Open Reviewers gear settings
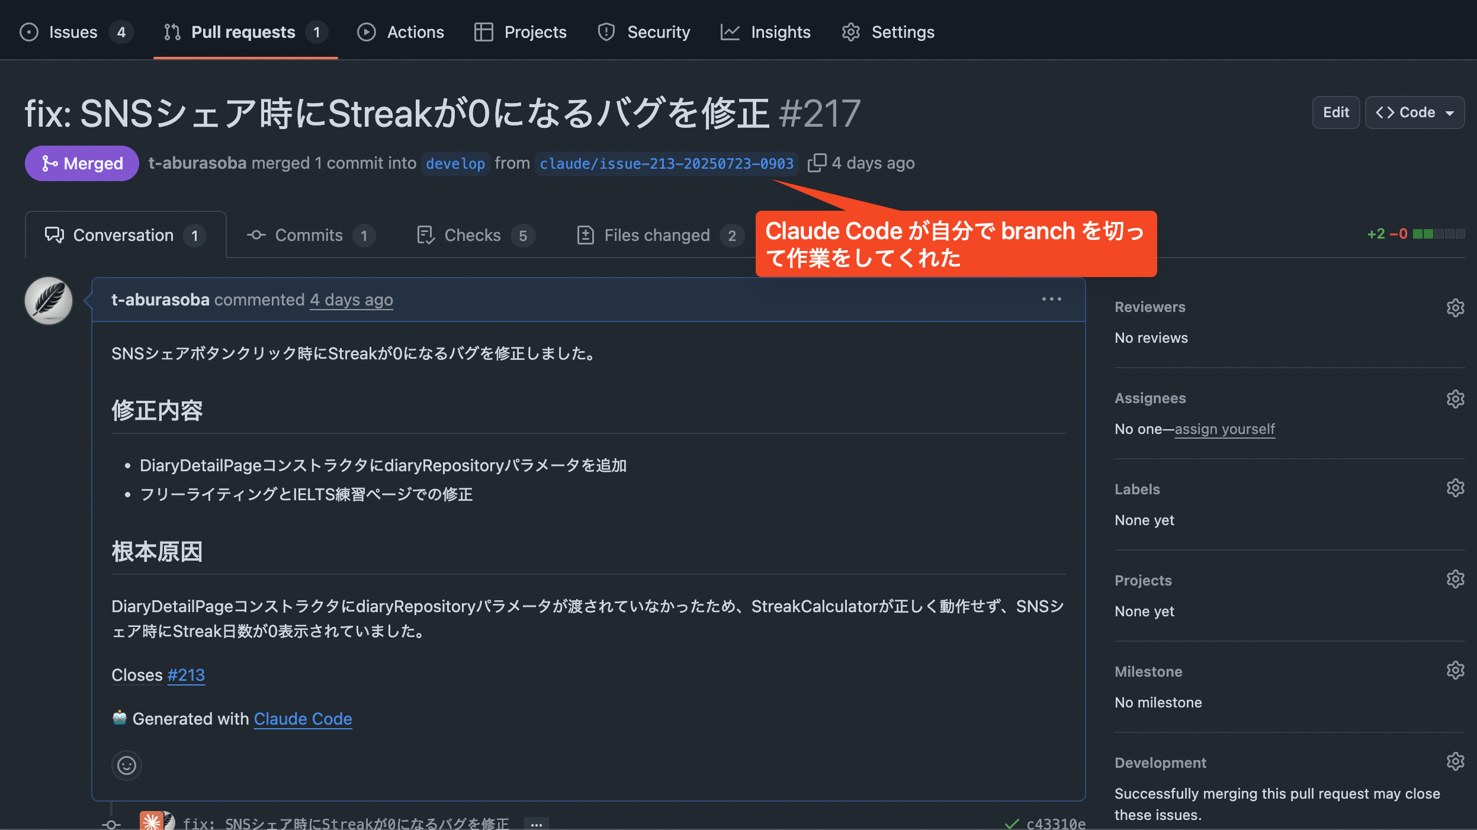Screen dimensions: 1477x830 1455,308
